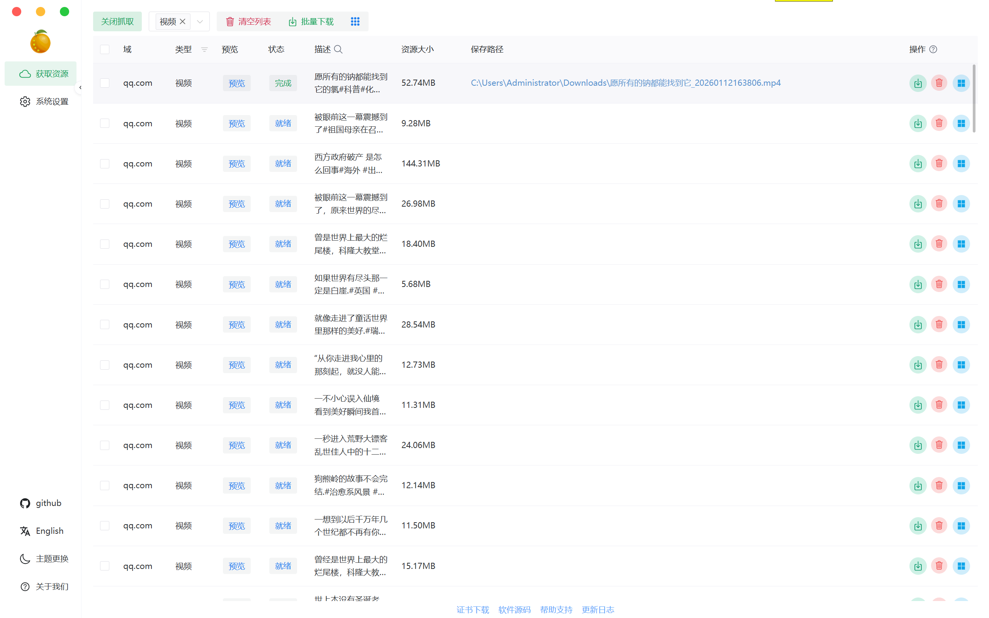Open the 更新日志 changelog link
Viewport: 989px width, 618px height.
point(598,610)
